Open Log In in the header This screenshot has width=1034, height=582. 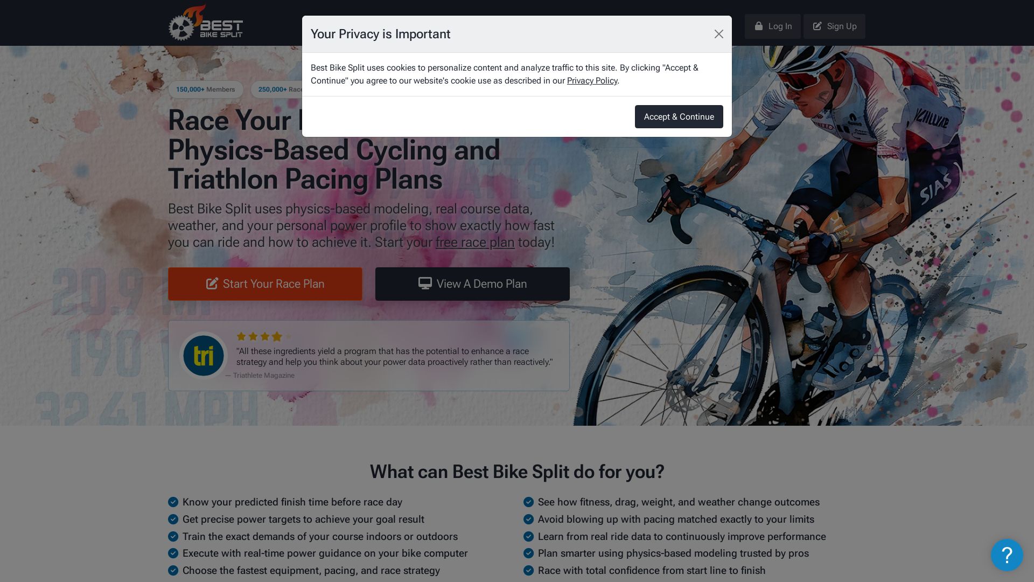pos(772,26)
